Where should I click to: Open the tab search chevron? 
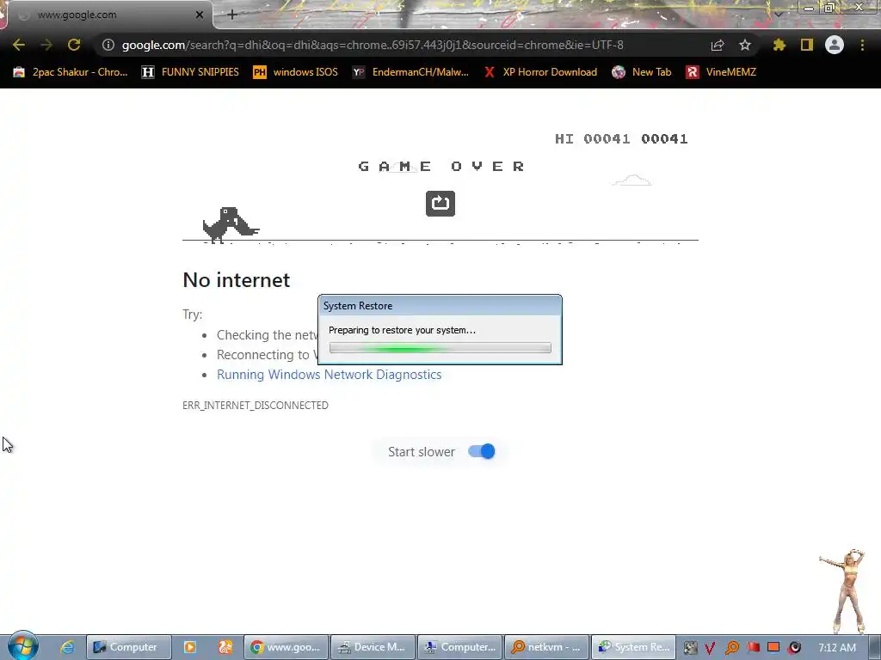[x=779, y=14]
